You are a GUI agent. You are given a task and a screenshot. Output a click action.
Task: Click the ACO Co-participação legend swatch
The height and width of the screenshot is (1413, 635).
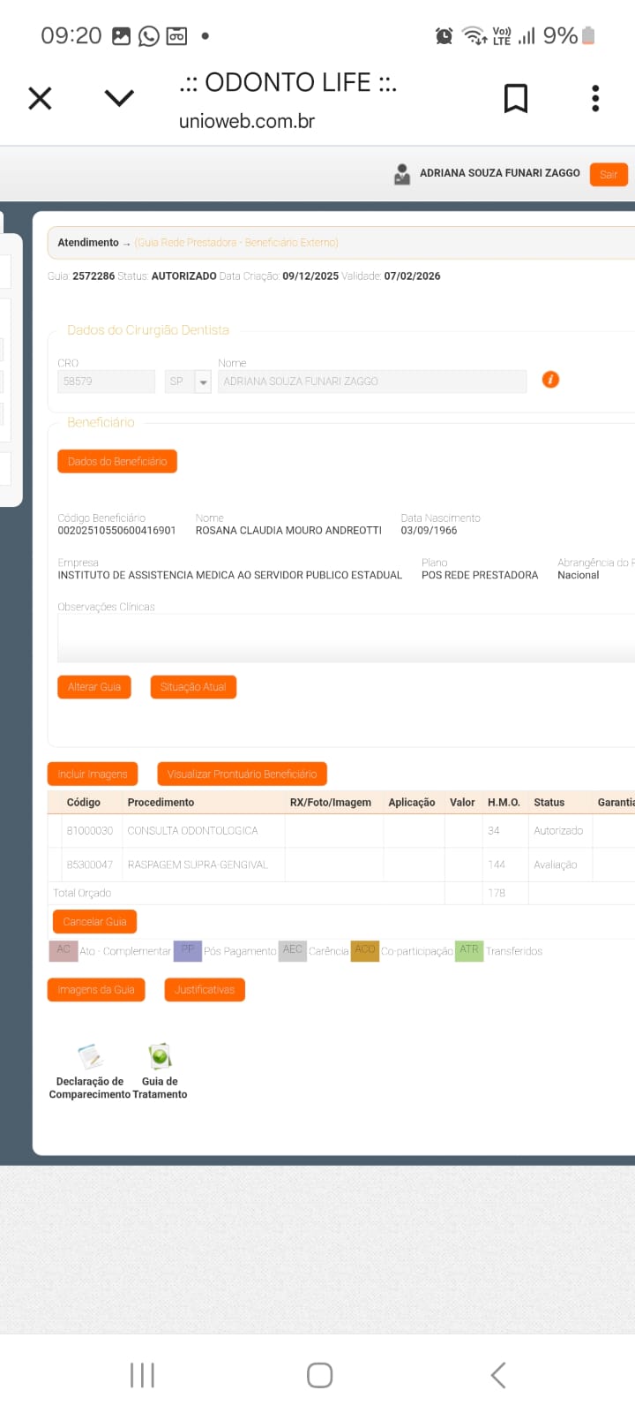tap(365, 950)
